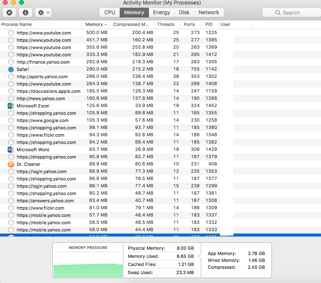Screen dimensions: 321x283
Task: Select the https://answers.yahoo.com process name
Action: click(x=45, y=201)
